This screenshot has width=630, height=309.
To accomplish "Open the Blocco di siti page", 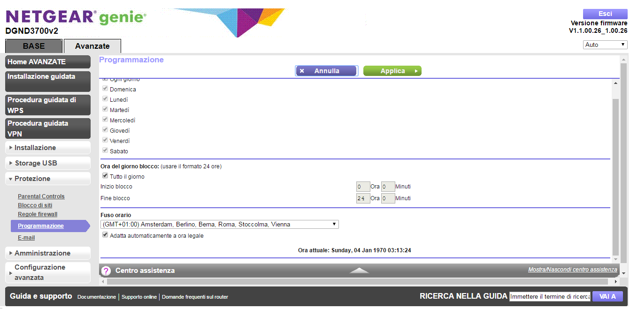I will click(x=35, y=205).
